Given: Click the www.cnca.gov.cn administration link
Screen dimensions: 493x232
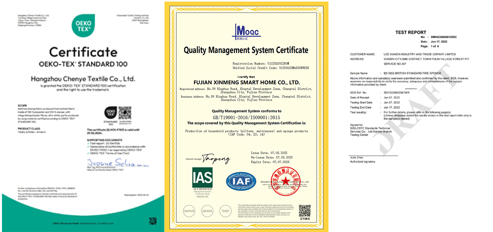Looking at the screenshot, I should point(283,214).
